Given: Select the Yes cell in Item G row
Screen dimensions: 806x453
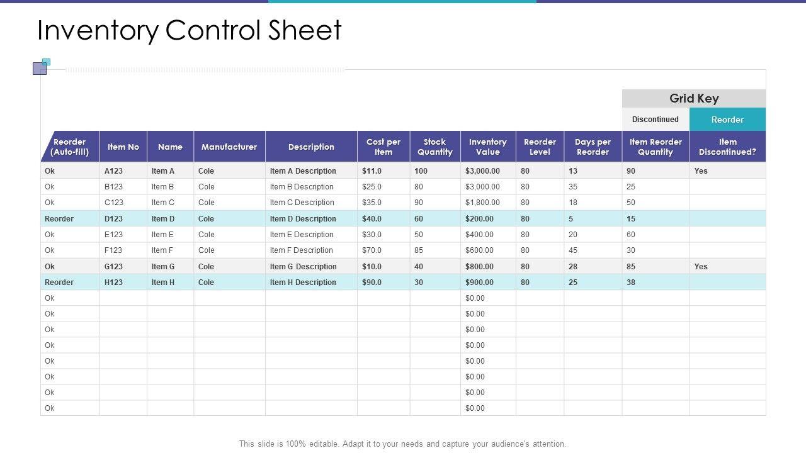Looking at the screenshot, I should pyautogui.click(x=701, y=267).
